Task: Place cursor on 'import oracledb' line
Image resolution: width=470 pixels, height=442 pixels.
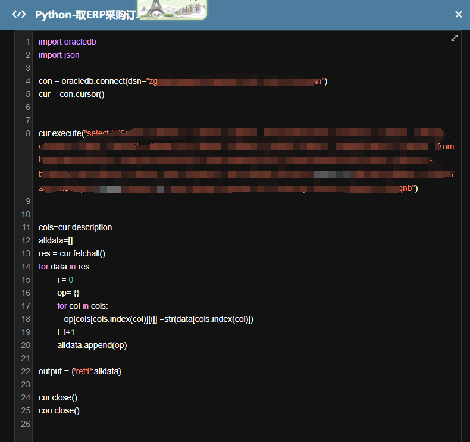Action: pos(67,42)
